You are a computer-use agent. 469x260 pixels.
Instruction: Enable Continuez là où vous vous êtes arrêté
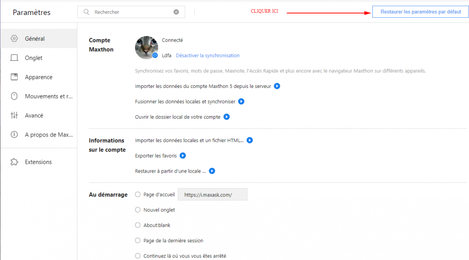coord(138,256)
